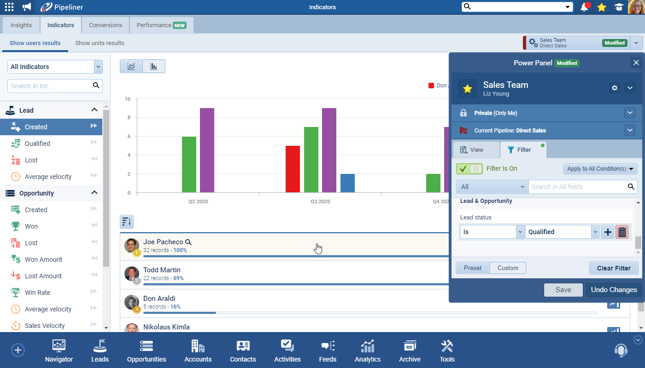Click the announcements megaphone icon
The height and width of the screenshot is (368, 645).
[27, 7]
